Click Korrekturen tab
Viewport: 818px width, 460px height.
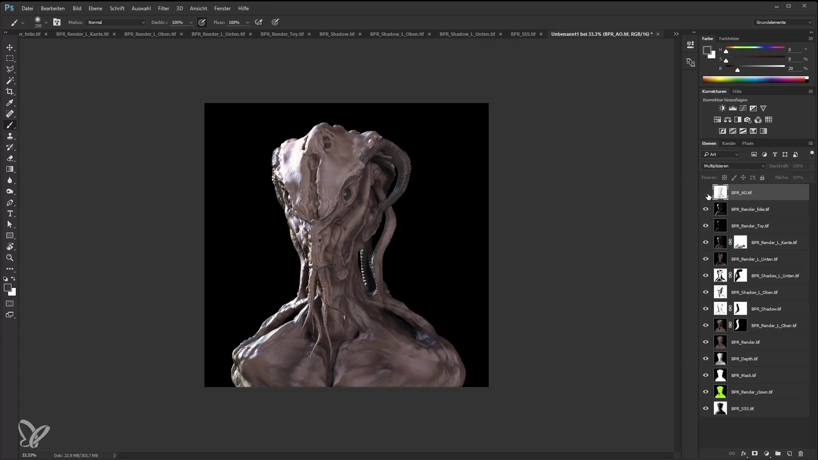(714, 91)
